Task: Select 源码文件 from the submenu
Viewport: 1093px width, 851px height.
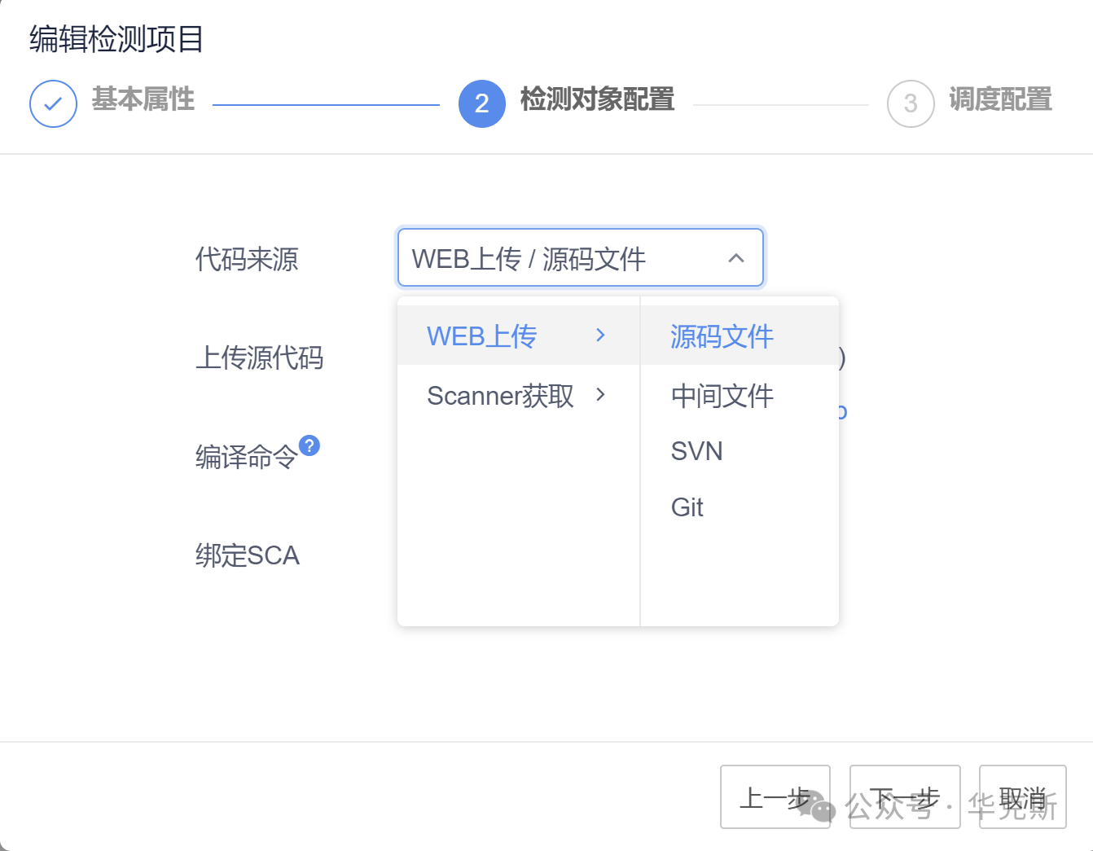Action: point(722,336)
